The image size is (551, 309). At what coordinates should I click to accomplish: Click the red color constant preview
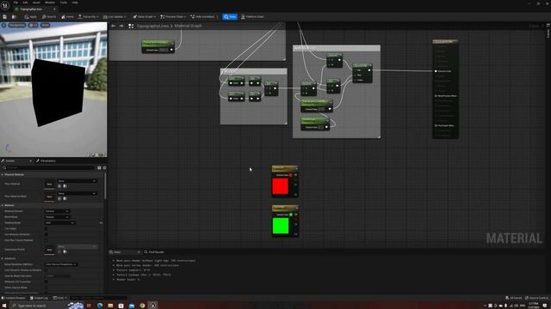[x=280, y=186]
